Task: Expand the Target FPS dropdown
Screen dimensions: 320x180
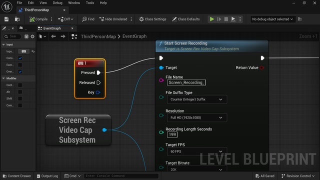Action: 197,151
